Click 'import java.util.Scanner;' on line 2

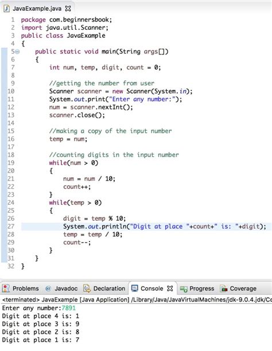pos(64,28)
